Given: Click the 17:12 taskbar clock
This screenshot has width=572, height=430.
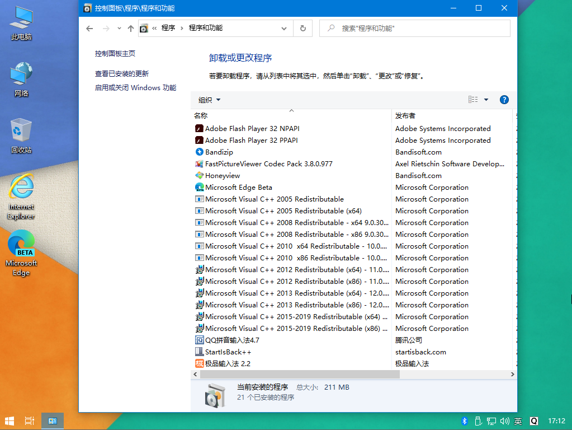Looking at the screenshot, I should (x=557, y=421).
